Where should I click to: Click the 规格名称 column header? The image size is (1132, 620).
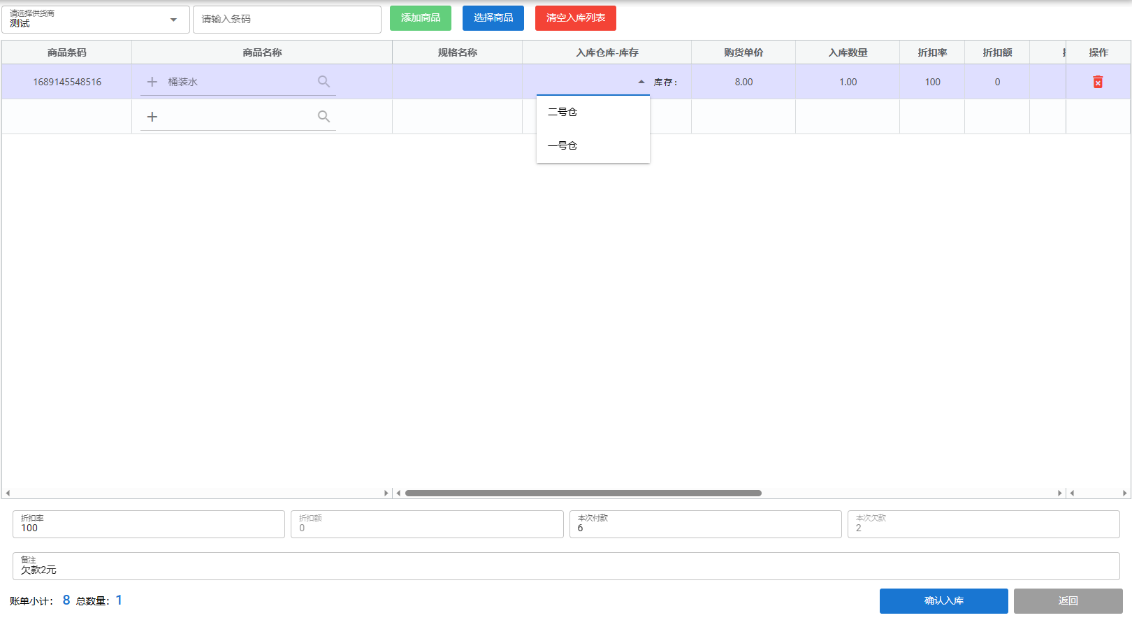[458, 52]
